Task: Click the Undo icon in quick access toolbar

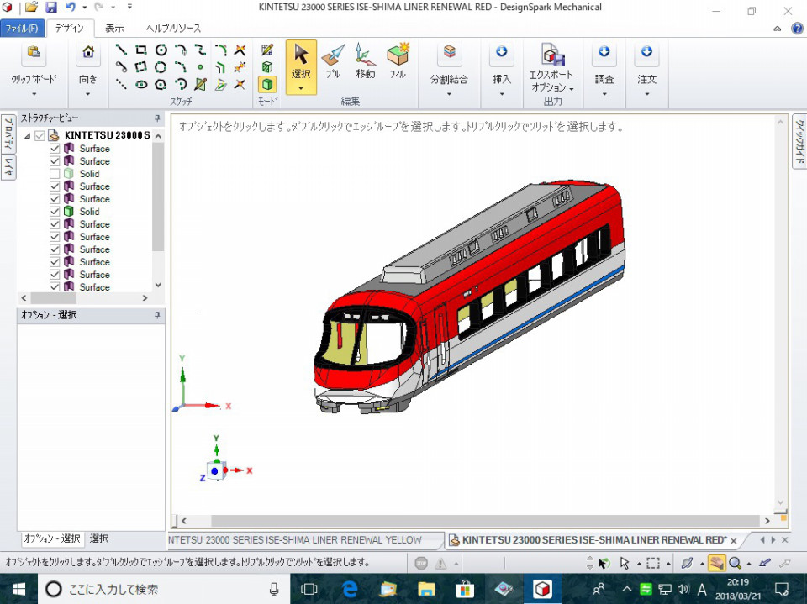Action: point(71,8)
